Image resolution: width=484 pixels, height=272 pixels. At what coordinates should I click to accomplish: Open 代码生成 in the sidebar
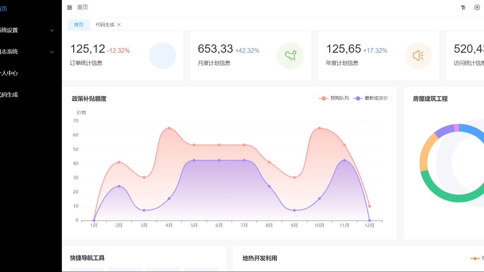(31, 95)
